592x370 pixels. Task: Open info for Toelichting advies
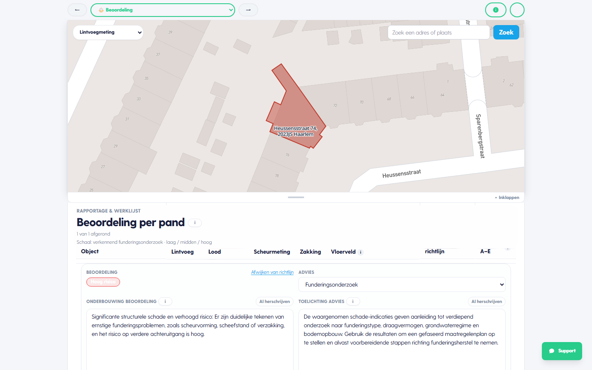(353, 301)
